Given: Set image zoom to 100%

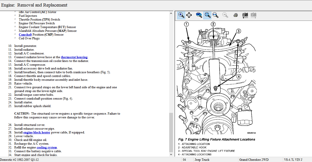Looking at the screenshot, I should pos(199,15).
